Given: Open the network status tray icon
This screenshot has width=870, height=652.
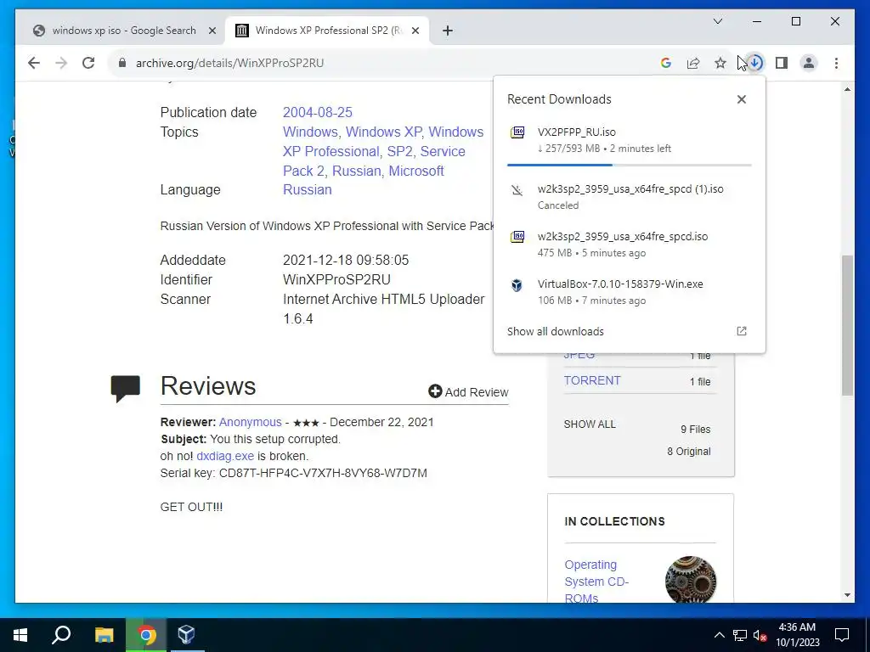Looking at the screenshot, I should tap(739, 635).
